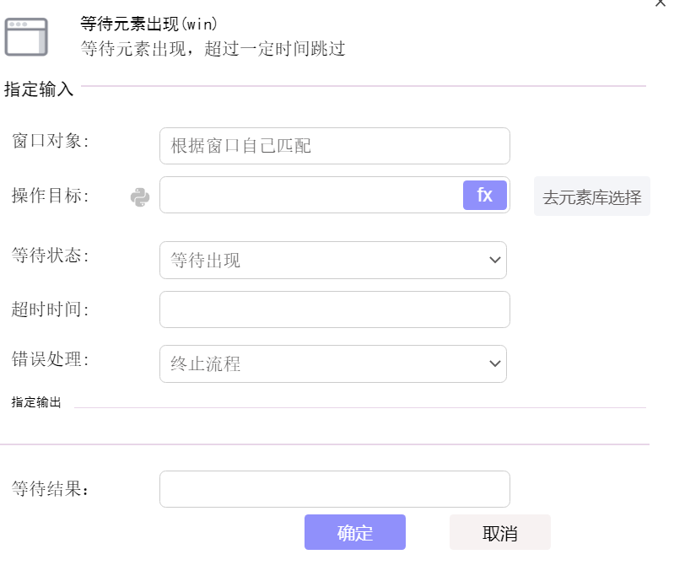Focus the 操作目标 input field
674x565 pixels.
coord(311,195)
